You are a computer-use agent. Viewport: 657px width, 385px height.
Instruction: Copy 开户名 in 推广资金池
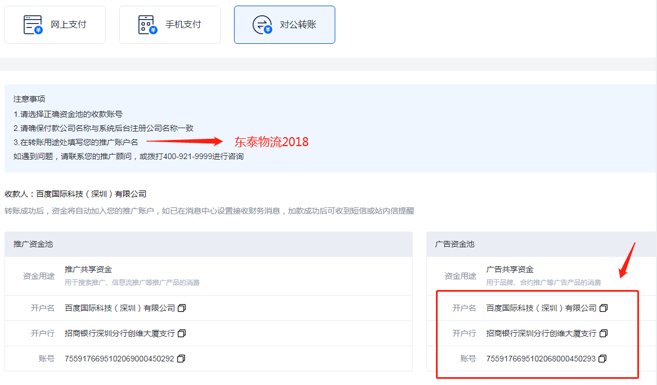tap(182, 308)
